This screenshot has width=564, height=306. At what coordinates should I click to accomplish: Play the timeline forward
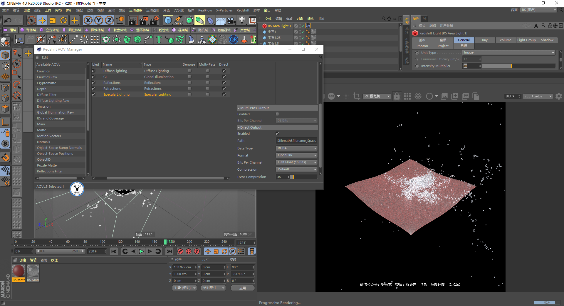[x=141, y=251]
